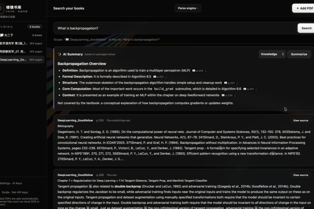Open the Parse engine dropdown
The image size is (314, 209).
tap(188, 8)
